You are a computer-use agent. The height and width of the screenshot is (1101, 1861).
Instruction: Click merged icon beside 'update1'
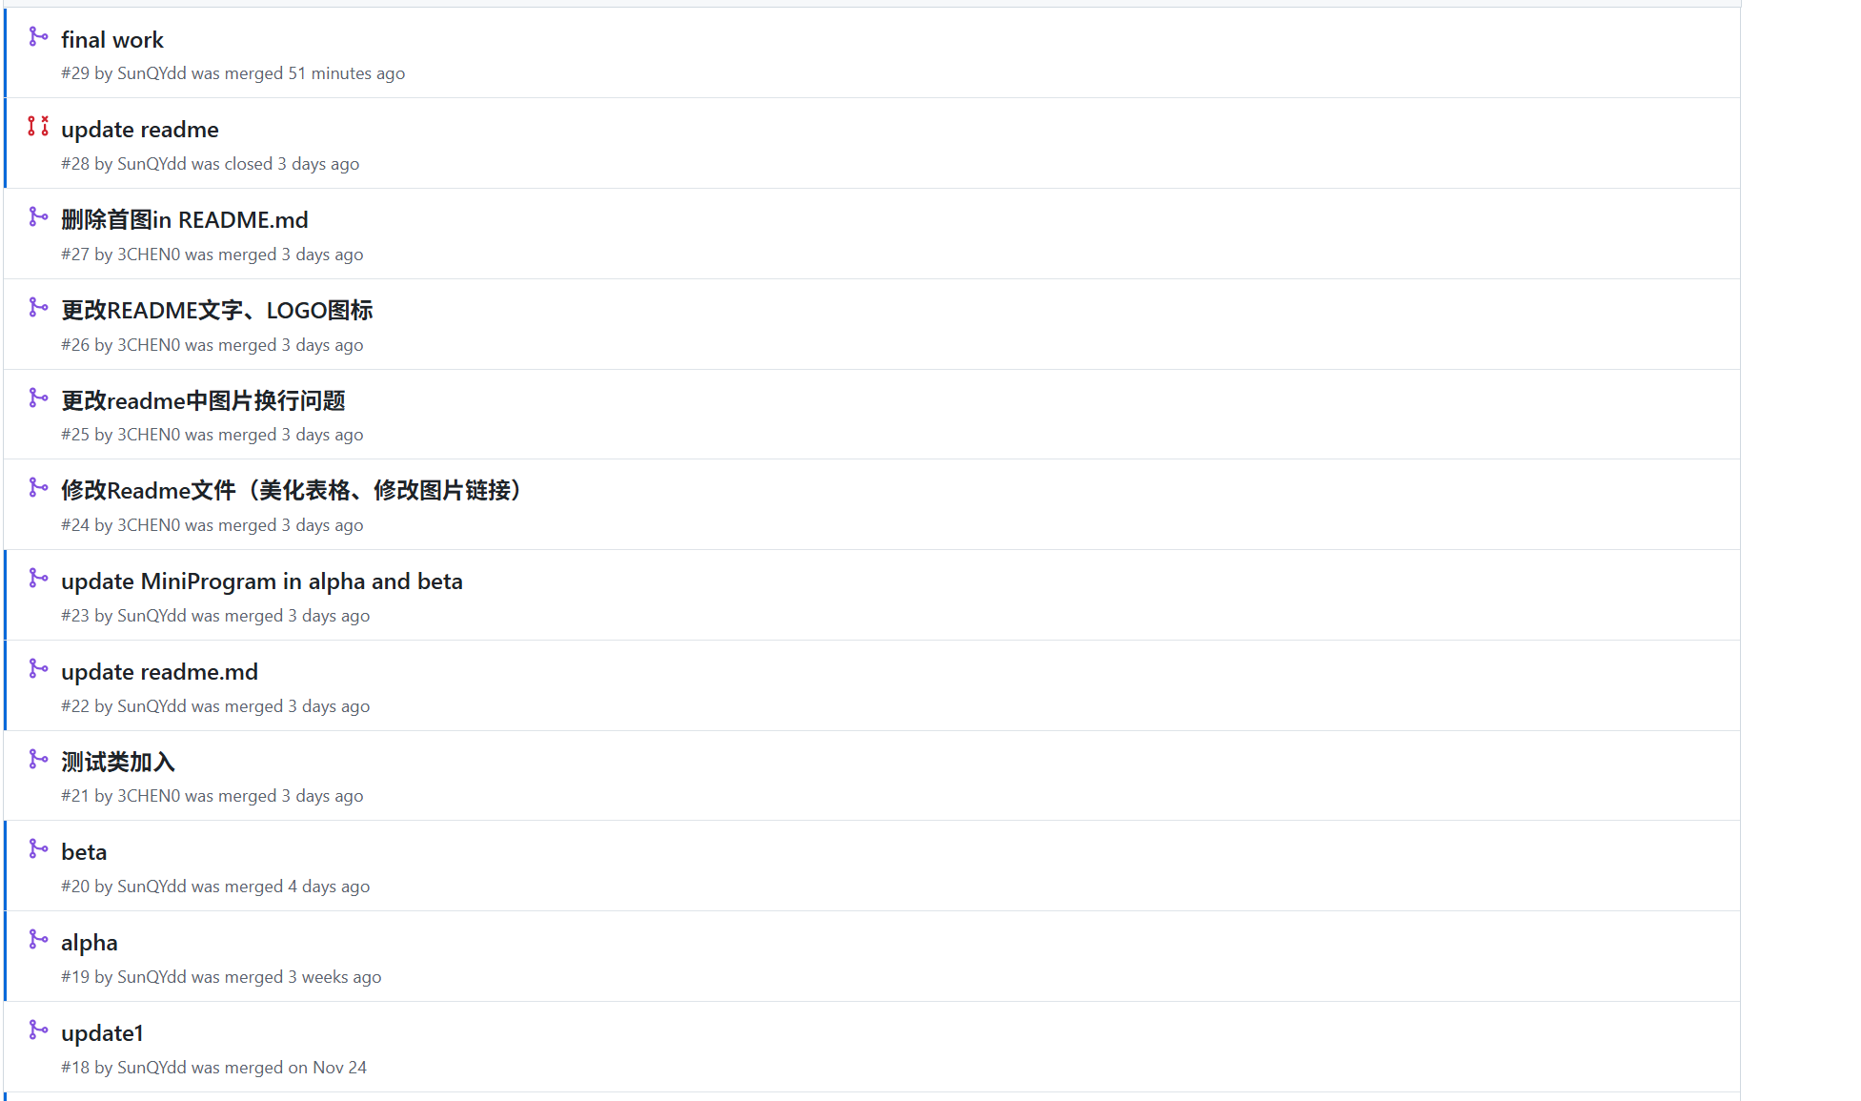point(38,1030)
